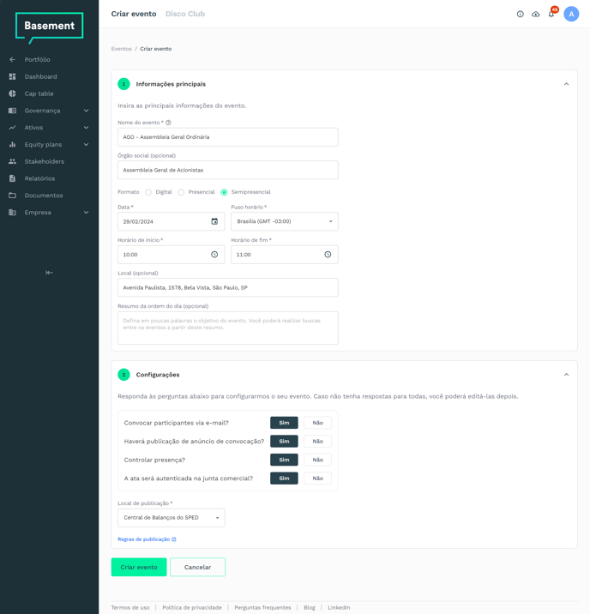Click the clock icon for Horário de fim
The image size is (590, 614).
coord(328,255)
